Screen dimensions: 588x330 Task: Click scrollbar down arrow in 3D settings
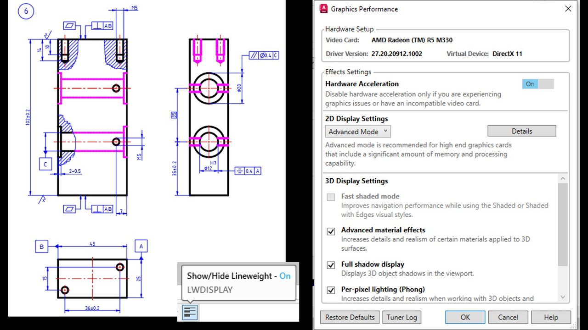pos(563,297)
